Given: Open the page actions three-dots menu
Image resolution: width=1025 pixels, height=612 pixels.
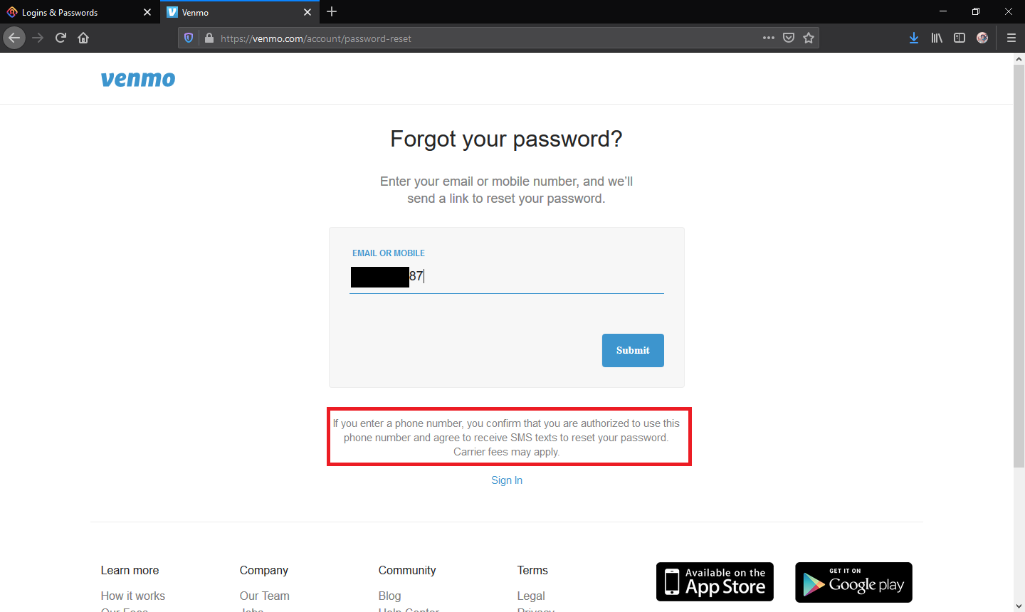Looking at the screenshot, I should click(769, 38).
